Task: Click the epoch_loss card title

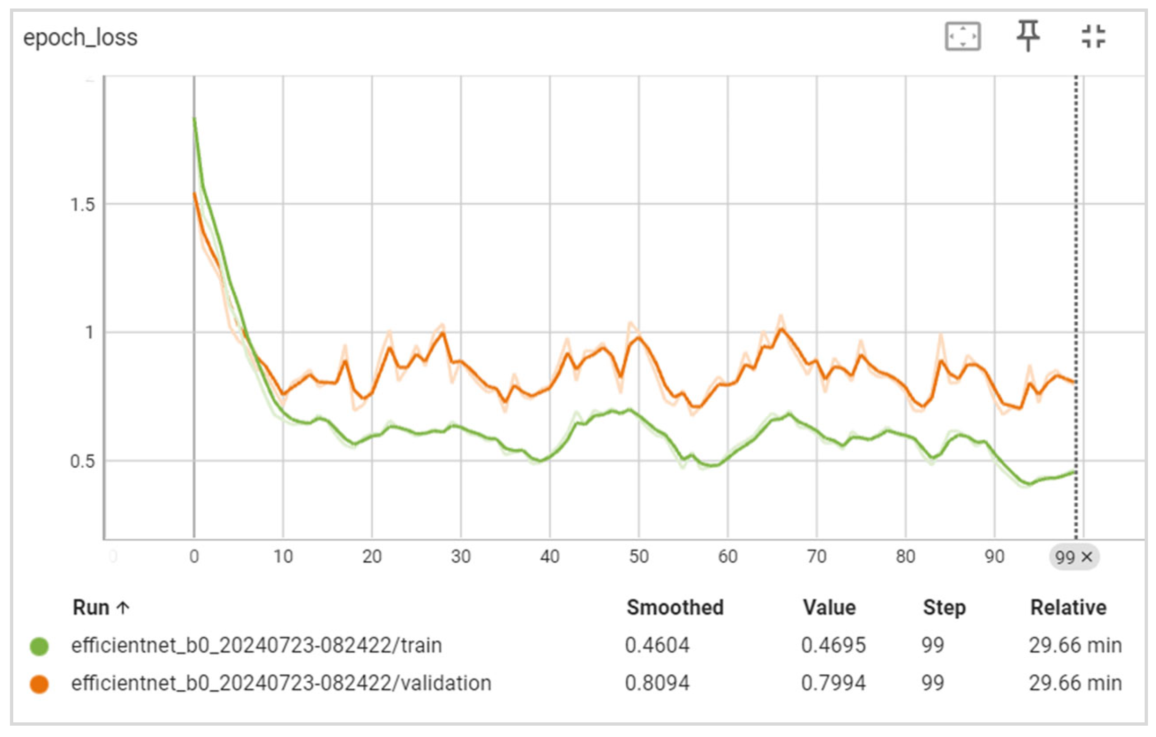Action: (x=80, y=37)
